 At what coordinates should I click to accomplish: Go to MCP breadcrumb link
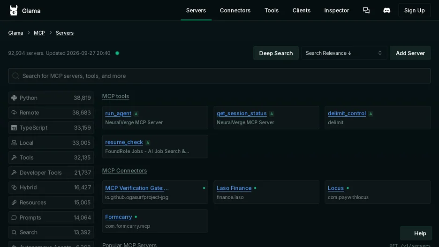(39, 33)
